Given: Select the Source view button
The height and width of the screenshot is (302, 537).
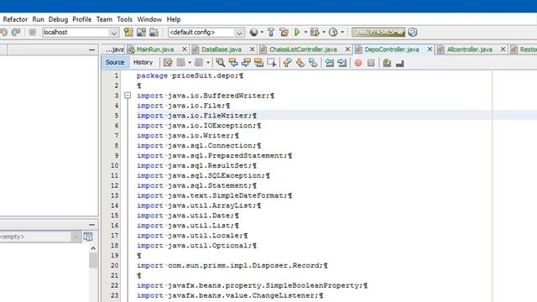Looking at the screenshot, I should (x=115, y=62).
